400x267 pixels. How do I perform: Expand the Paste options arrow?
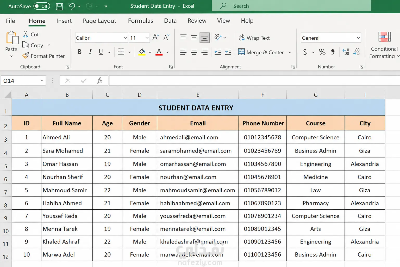[x=11, y=56]
